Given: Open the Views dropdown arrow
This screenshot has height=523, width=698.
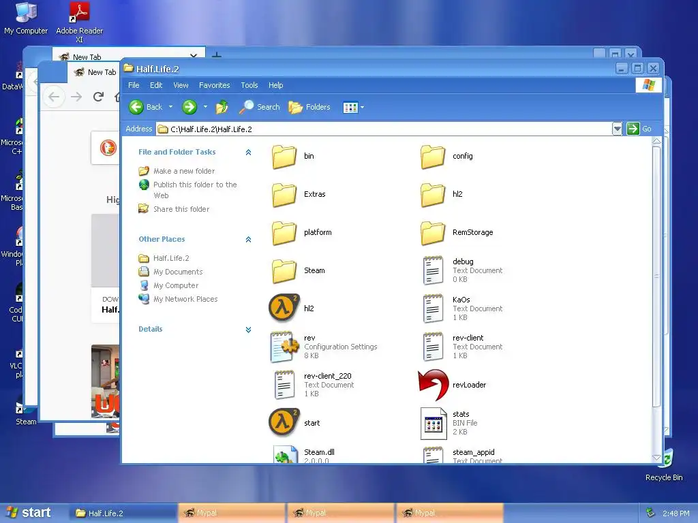Looking at the screenshot, I should [x=363, y=107].
